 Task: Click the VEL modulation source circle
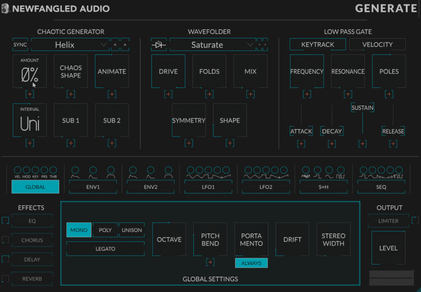click(17, 170)
